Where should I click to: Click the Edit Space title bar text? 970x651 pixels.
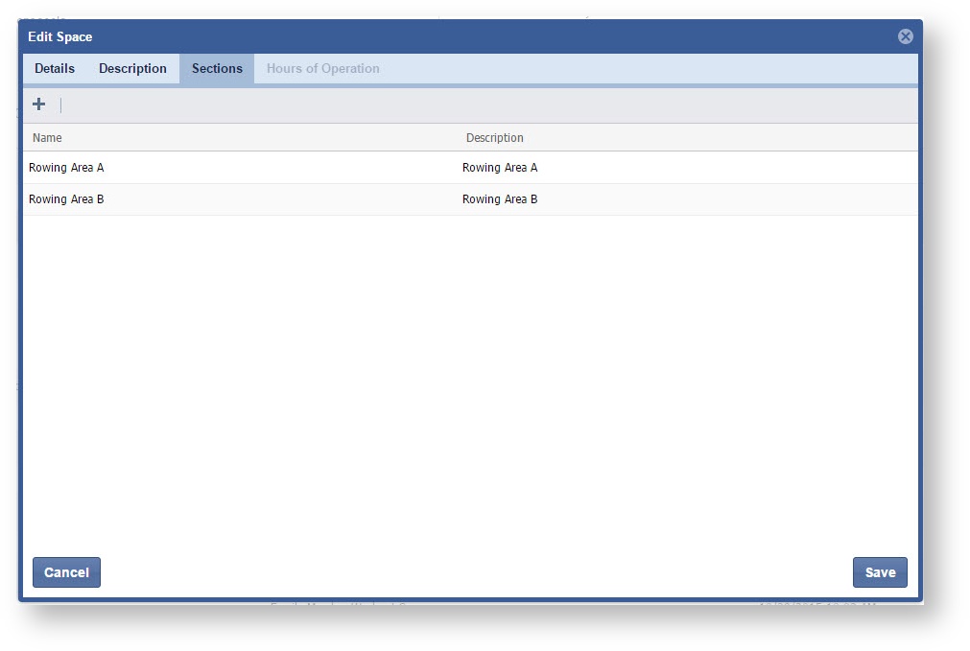point(60,36)
